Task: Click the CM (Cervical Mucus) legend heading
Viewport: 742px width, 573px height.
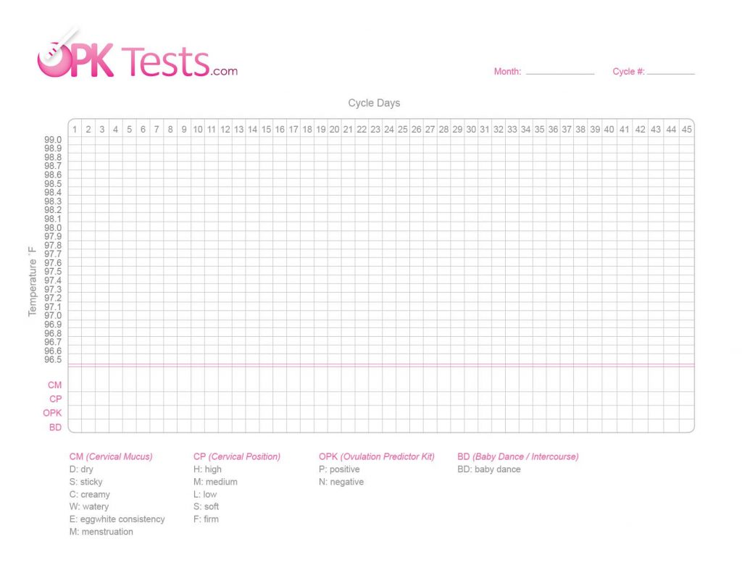Action: [x=111, y=456]
